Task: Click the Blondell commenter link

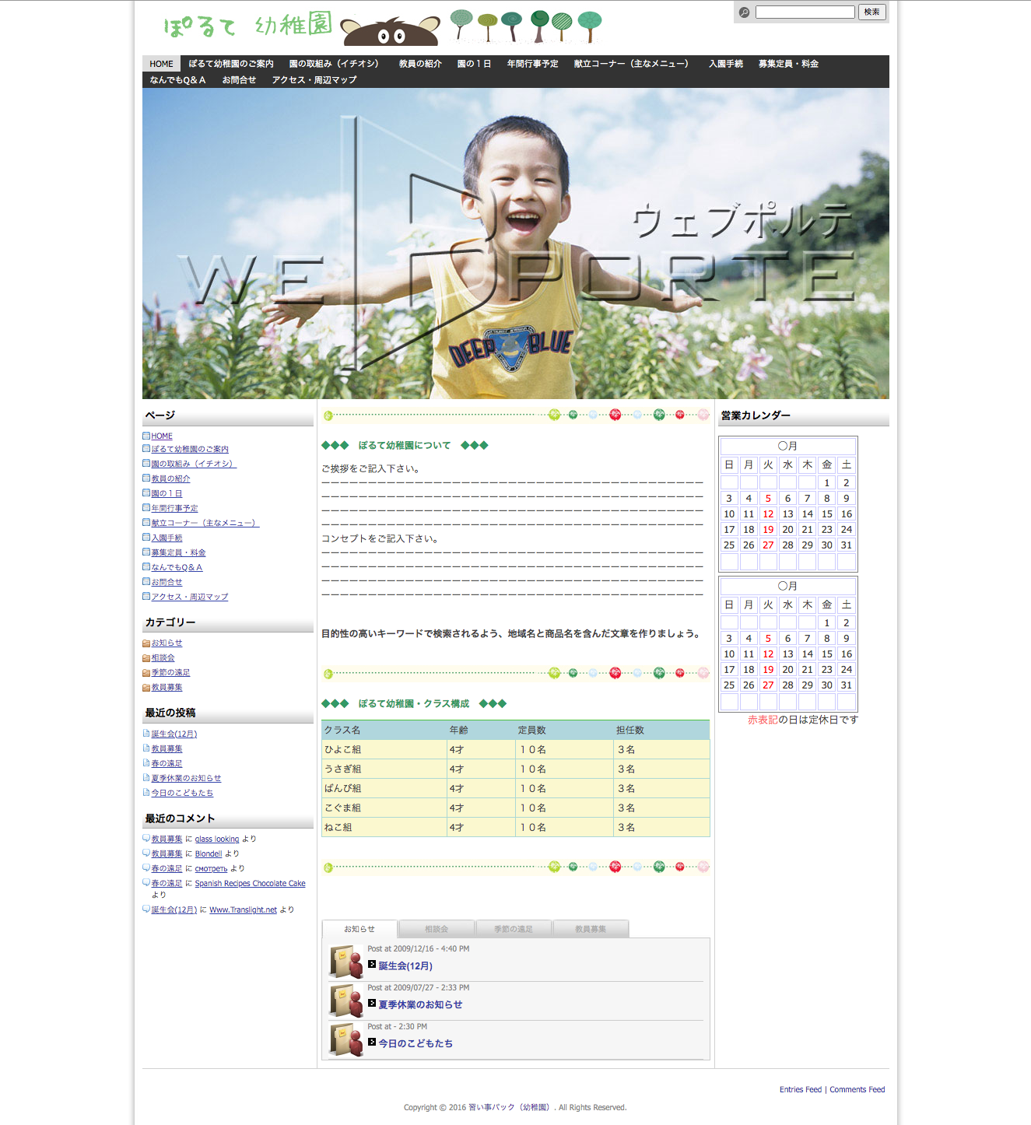Action: (x=209, y=853)
